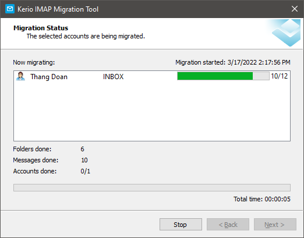
Task: Click the Migration Status heading
Action: (41, 28)
